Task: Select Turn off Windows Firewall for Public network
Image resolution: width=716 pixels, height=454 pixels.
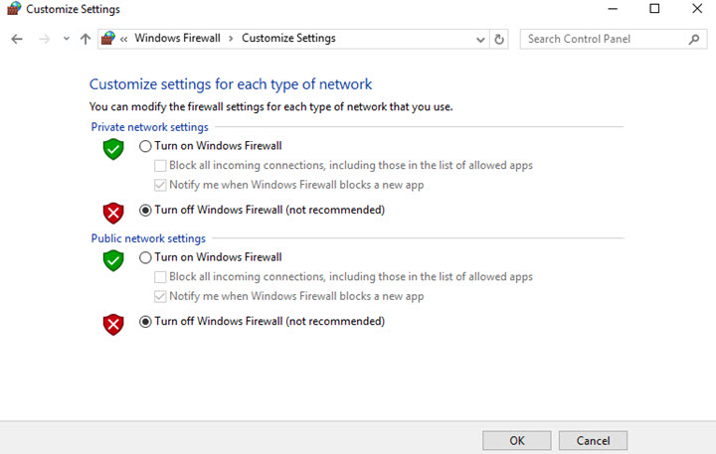Action: tap(146, 322)
